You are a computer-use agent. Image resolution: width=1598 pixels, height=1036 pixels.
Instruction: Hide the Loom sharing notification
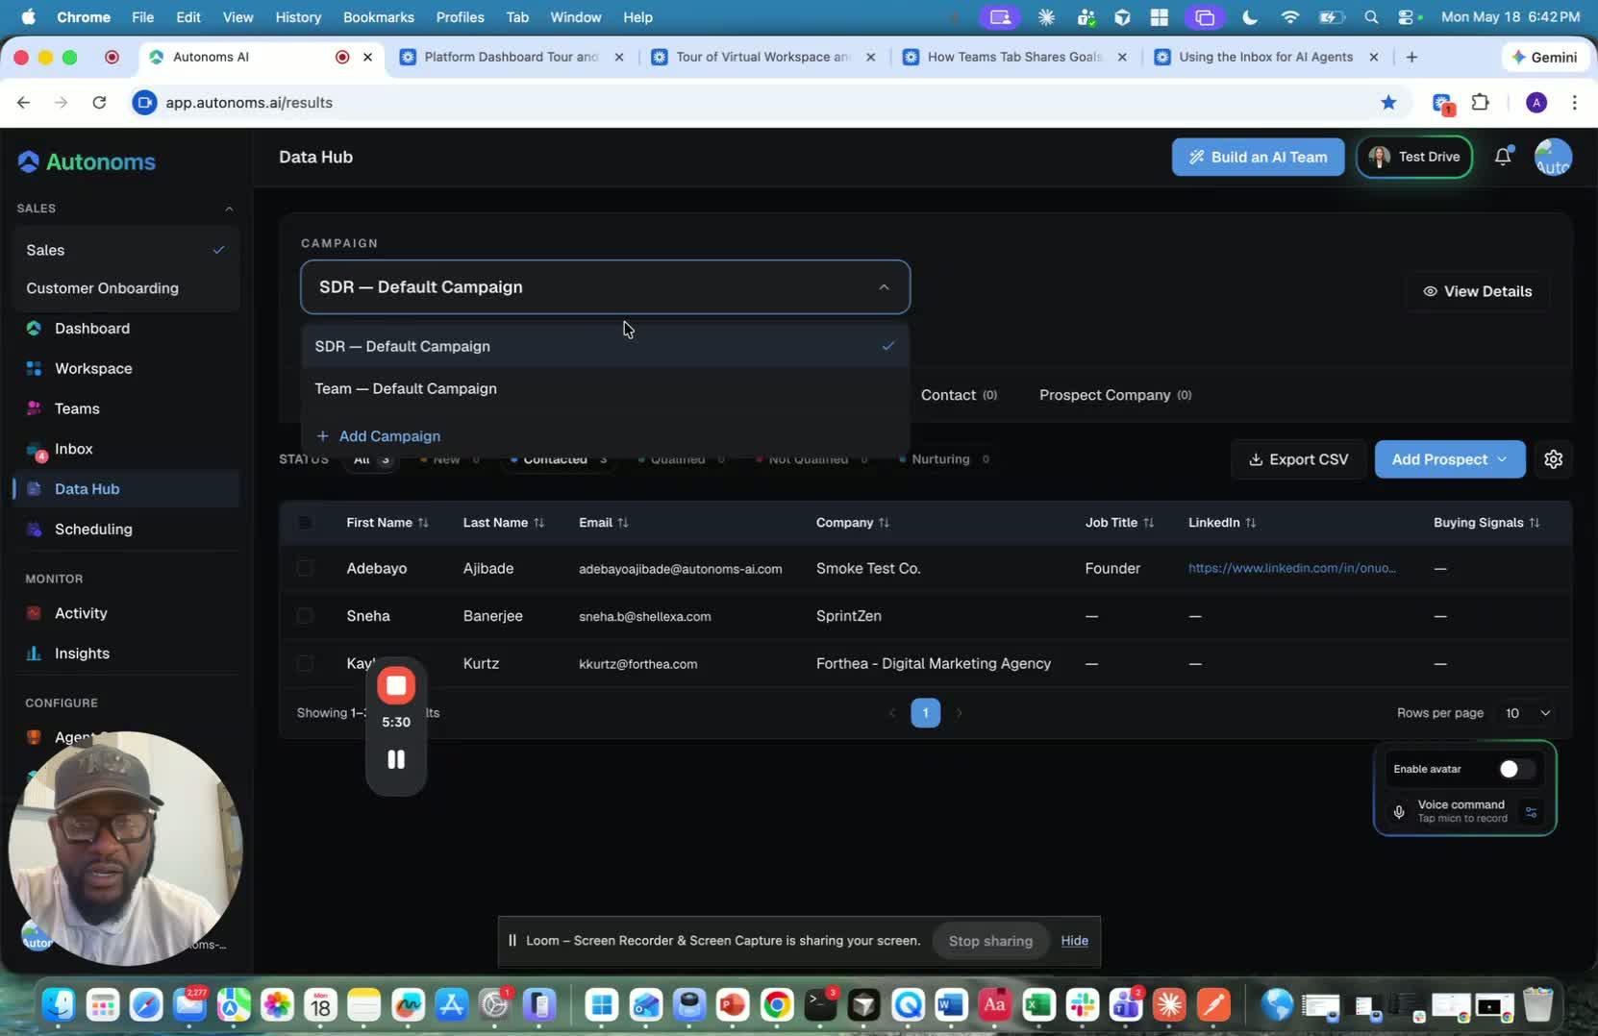[x=1074, y=941]
